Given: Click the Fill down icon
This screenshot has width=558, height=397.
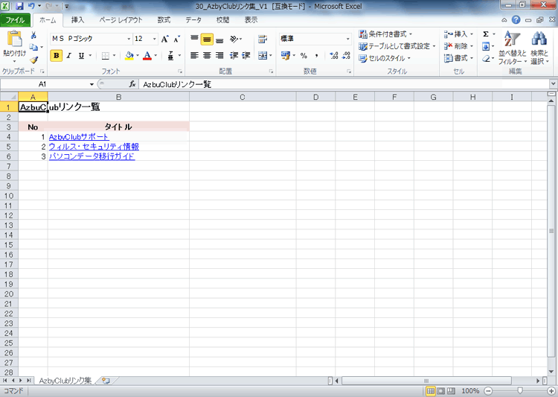Looking at the screenshot, I should tap(486, 46).
